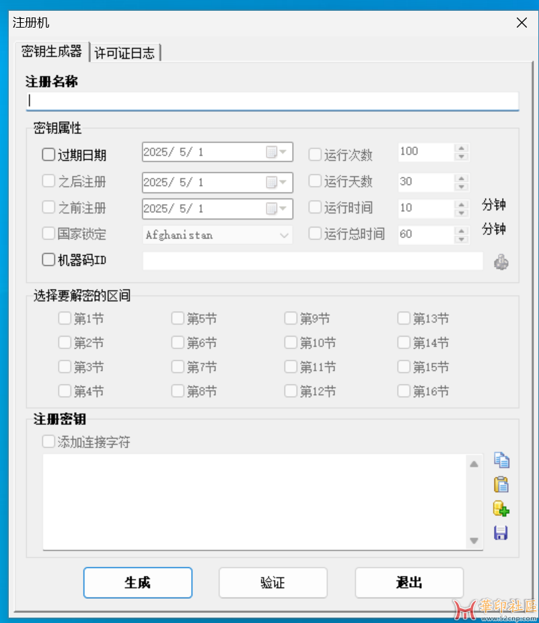Image resolution: width=539 pixels, height=623 pixels.
Task: Close the 注册机 window
Action: click(522, 23)
